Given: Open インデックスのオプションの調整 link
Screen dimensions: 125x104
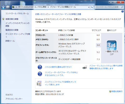Looking at the screenshot, I should tap(17, 25).
